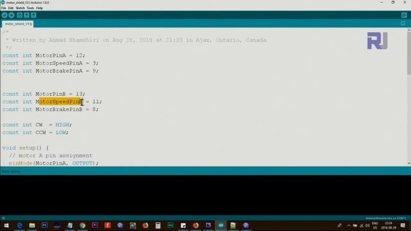Screen dimensions: 411x231
Task: Click the OUTPUT keyword in pinMode line
Action: pyautogui.click(x=82, y=163)
